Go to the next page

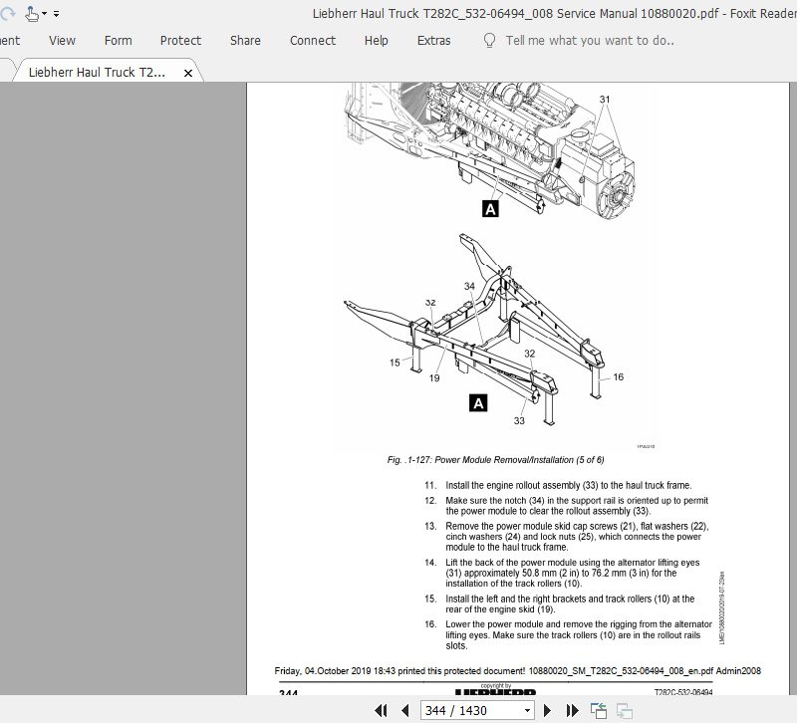(546, 710)
